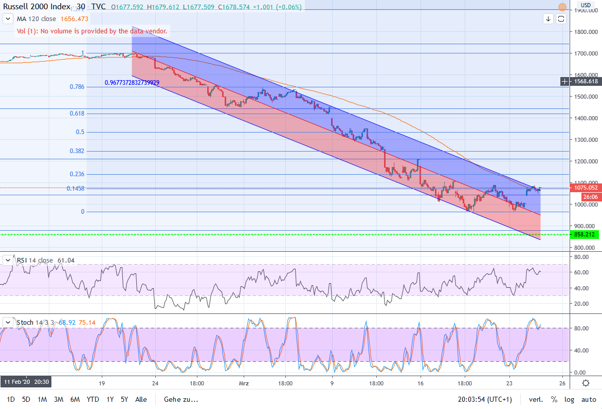Toggle logarithmic scale with log
The image size is (602, 409).
[x=569, y=399]
